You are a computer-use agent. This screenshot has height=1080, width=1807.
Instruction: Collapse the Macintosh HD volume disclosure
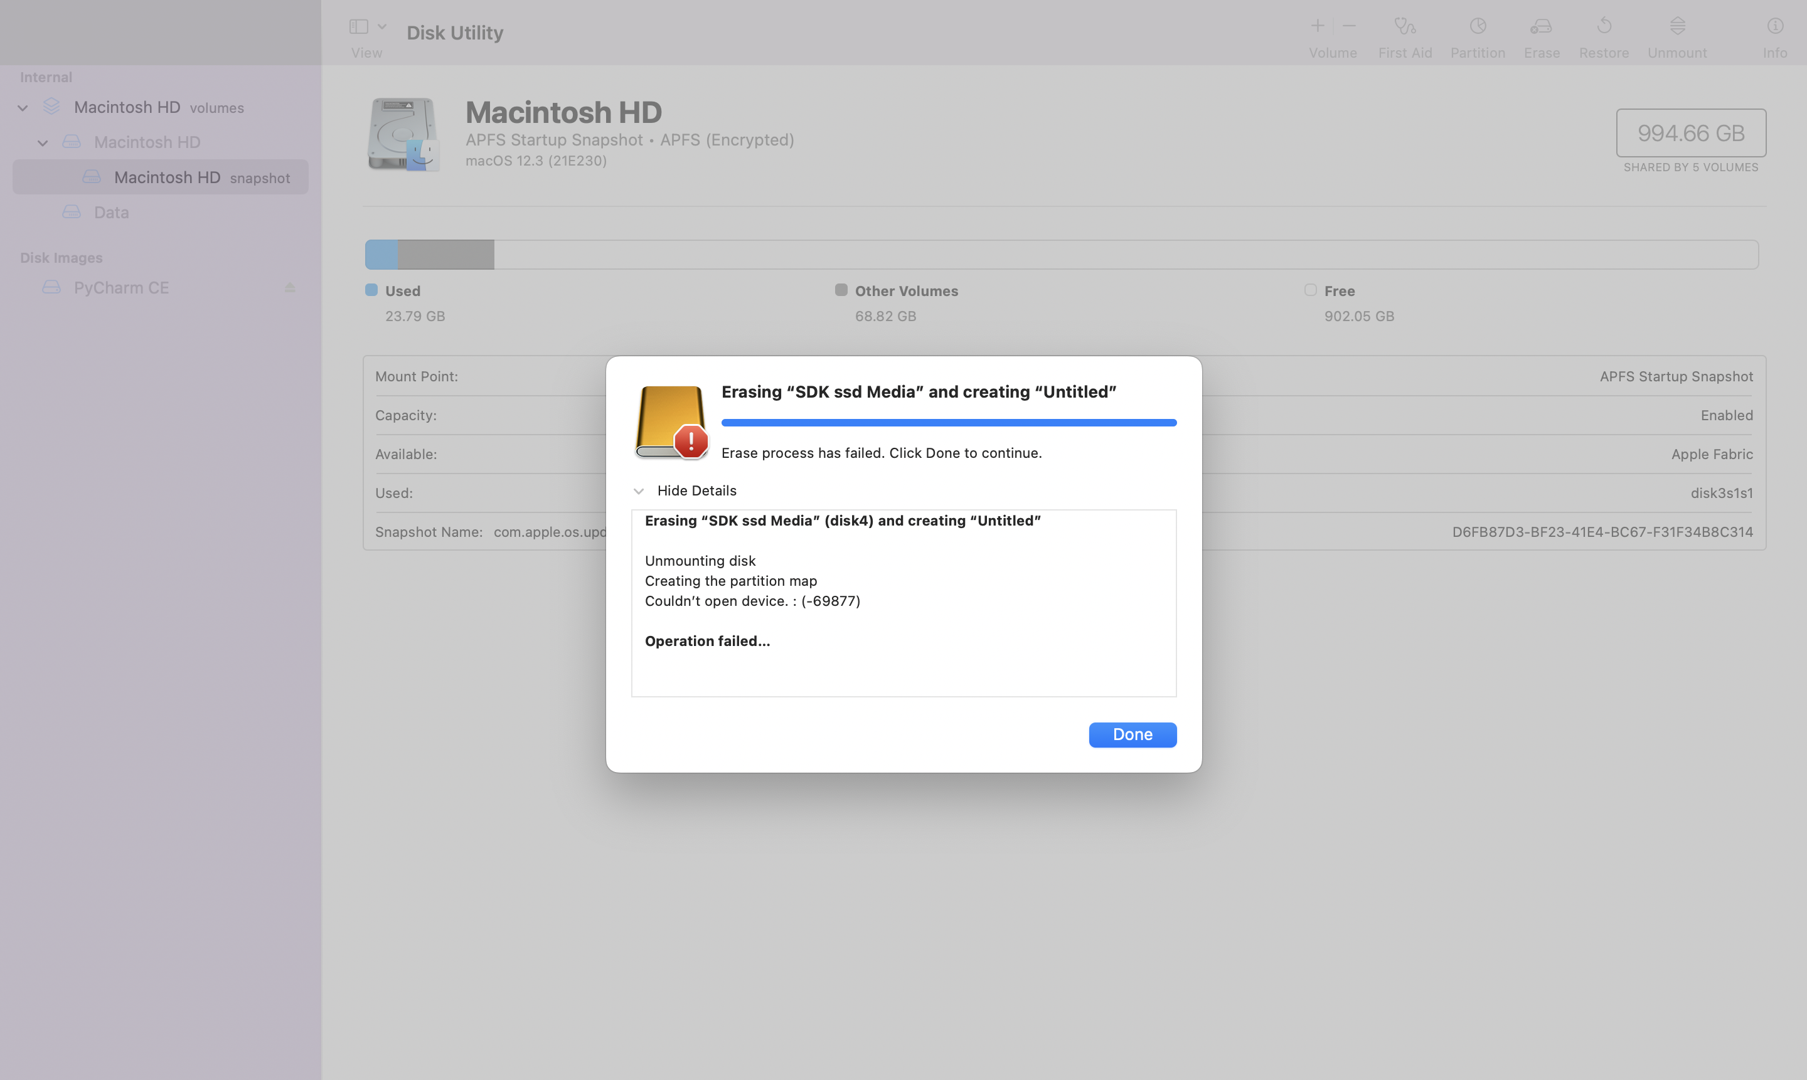coord(43,142)
